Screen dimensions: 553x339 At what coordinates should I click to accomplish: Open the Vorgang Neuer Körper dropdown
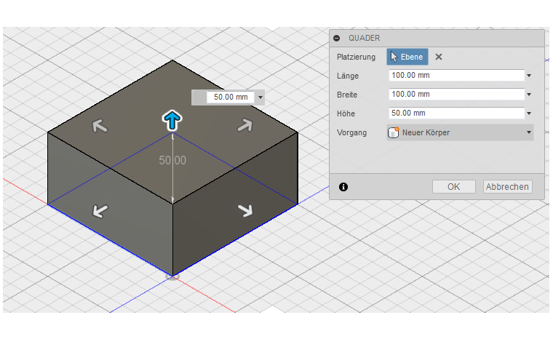click(x=460, y=132)
